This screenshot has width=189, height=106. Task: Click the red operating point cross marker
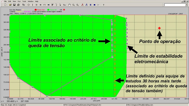pyautogui.click(x=159, y=28)
